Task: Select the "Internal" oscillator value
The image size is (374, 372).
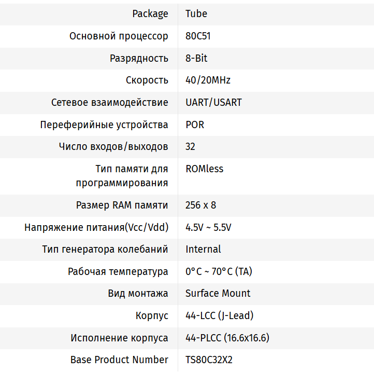Action: pos(203,249)
